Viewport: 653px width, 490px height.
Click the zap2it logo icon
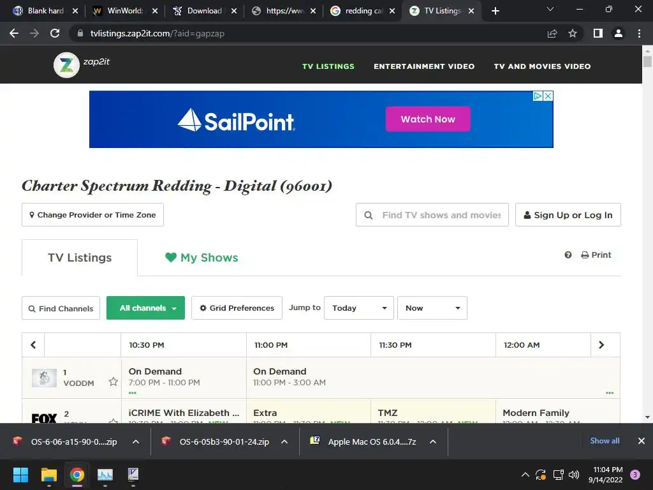[x=66, y=65]
